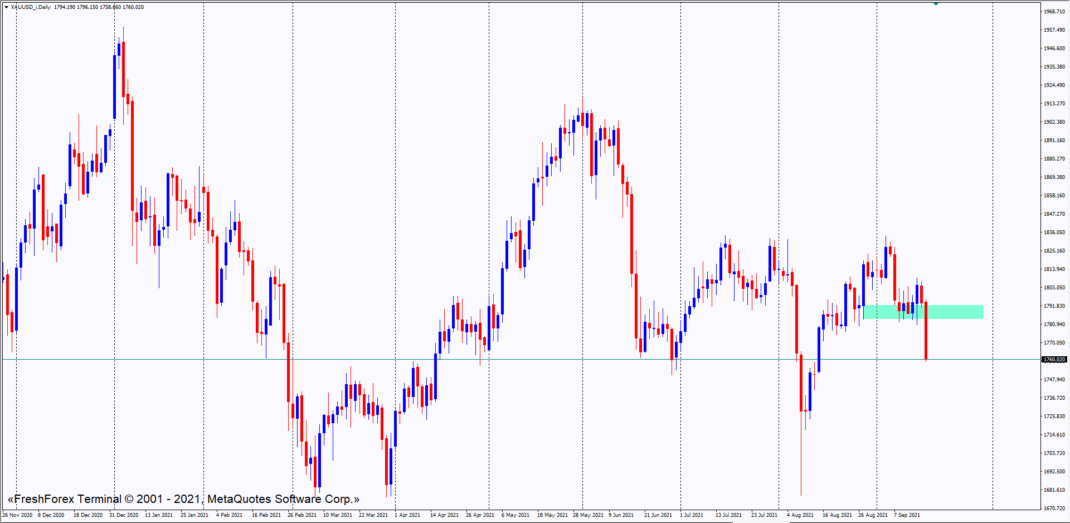Image resolution: width=1070 pixels, height=523 pixels.
Task: Click the 1803.050 price scale label
Action: (x=1054, y=287)
